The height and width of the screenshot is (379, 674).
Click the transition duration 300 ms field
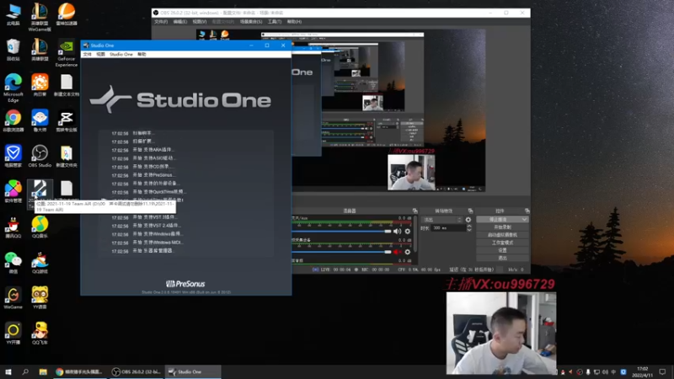tap(448, 227)
